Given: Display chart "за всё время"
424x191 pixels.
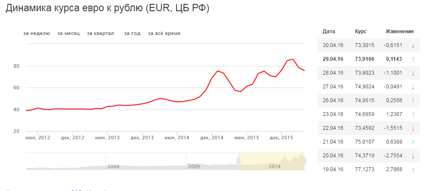Looking at the screenshot, I should click(164, 33).
